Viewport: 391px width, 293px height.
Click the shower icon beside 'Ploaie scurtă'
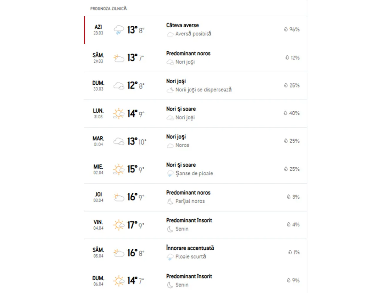tap(170, 257)
